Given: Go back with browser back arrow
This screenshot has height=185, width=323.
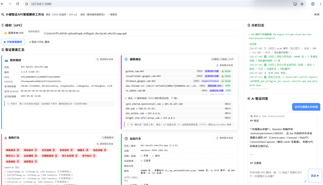Looking at the screenshot, I should point(2,4).
